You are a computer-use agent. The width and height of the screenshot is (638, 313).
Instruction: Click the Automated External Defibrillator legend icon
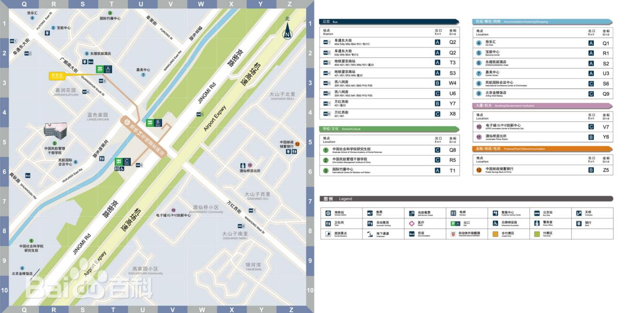tap(453, 234)
